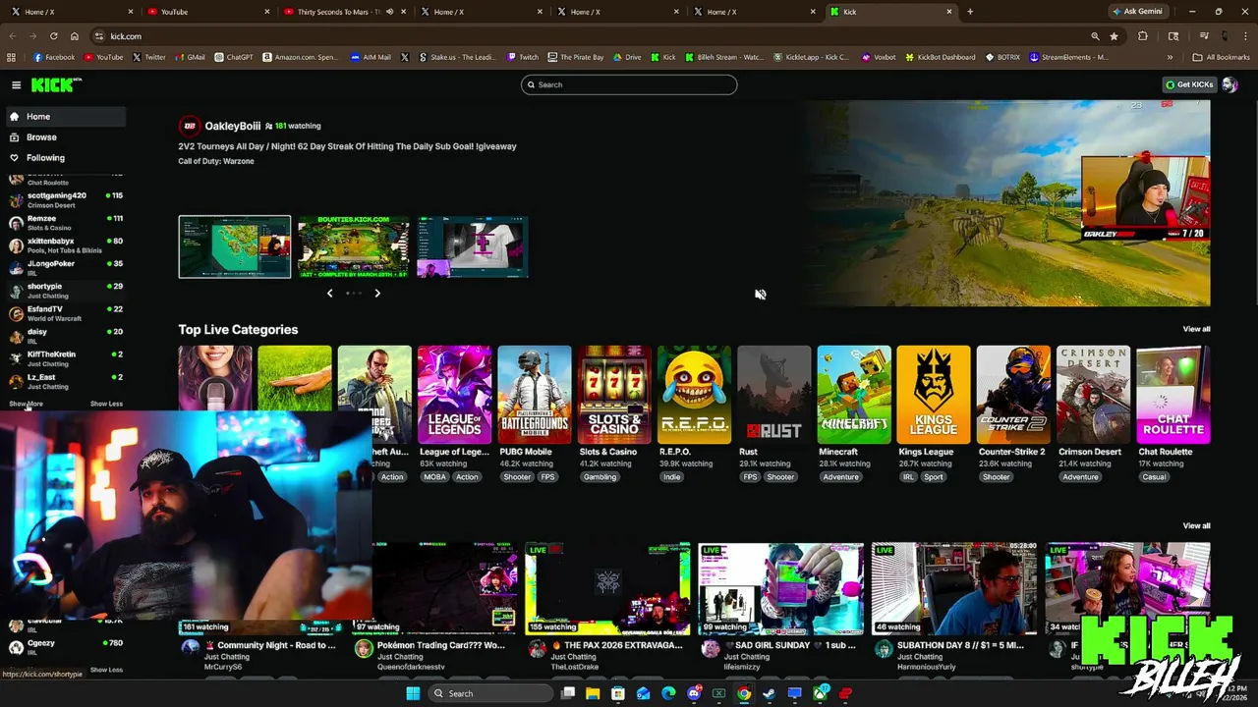Click the Indie tag
Screen dimensions: 1258x707
[x=671, y=477]
